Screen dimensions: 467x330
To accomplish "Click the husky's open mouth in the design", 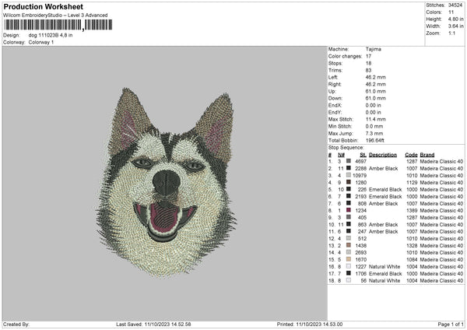I will 165,218.
